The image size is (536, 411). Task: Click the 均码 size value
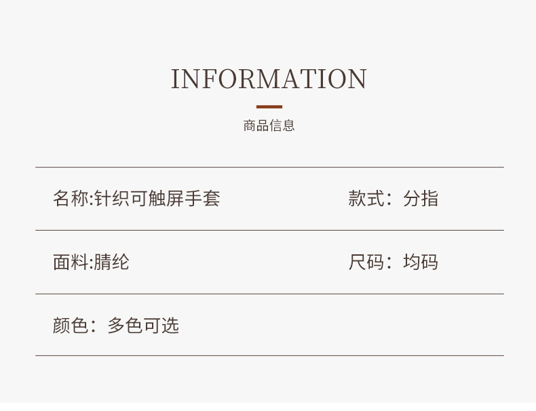[421, 262]
